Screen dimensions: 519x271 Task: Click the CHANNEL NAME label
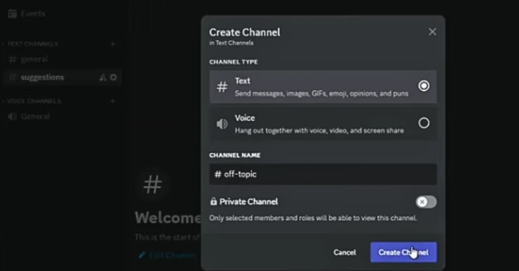point(235,155)
